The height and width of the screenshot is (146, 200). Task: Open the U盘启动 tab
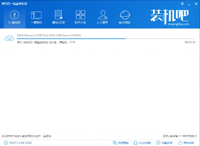coord(15,17)
